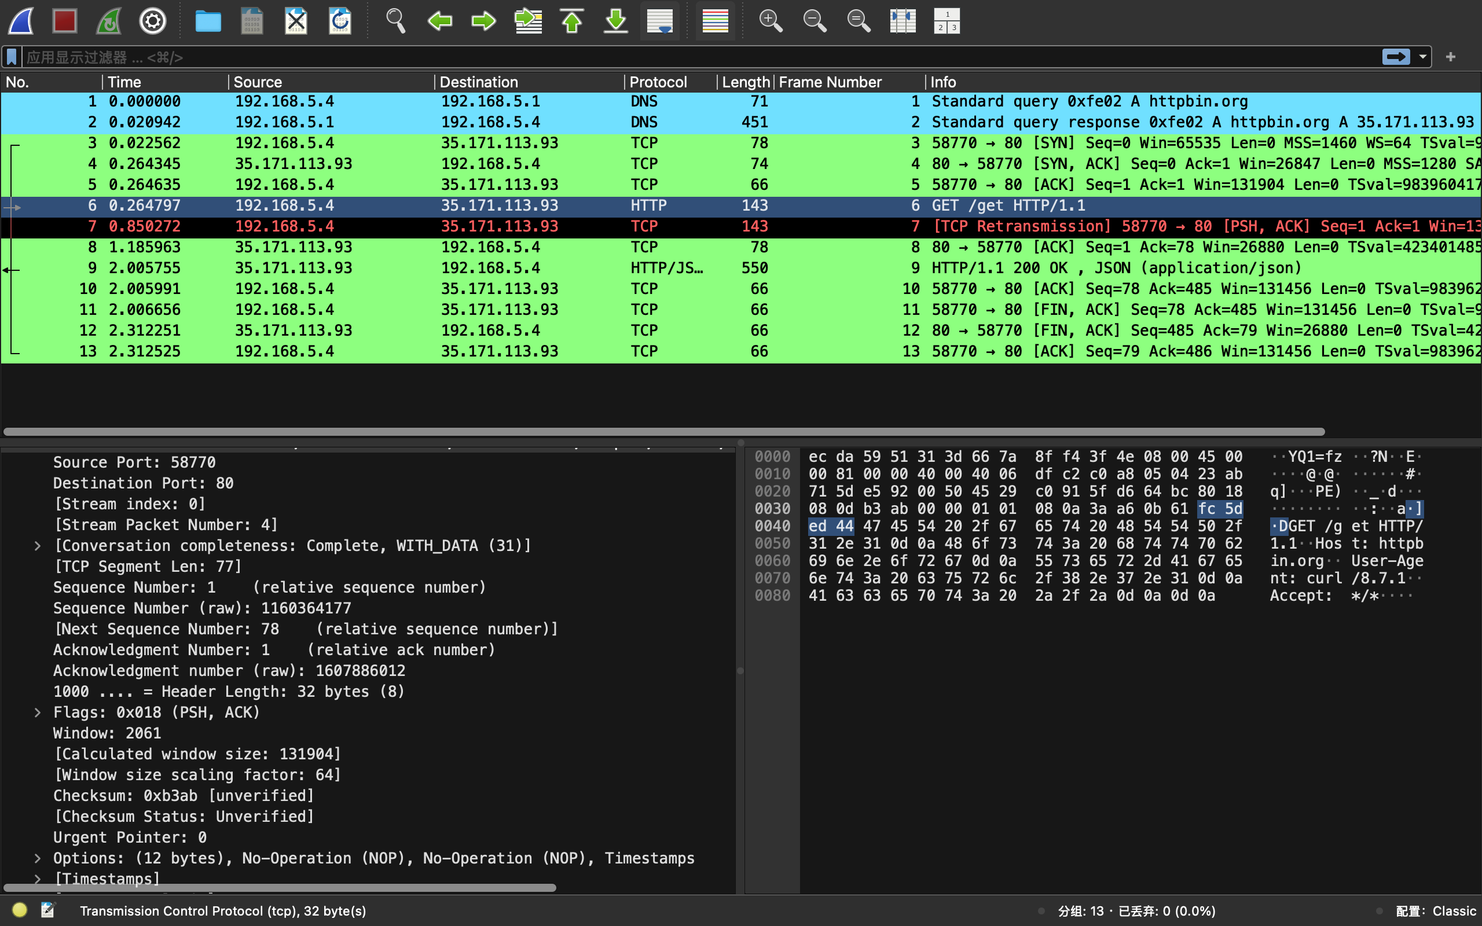Image resolution: width=1482 pixels, height=926 pixels.
Task: Open display filter bookmarks icon
Action: click(x=12, y=57)
